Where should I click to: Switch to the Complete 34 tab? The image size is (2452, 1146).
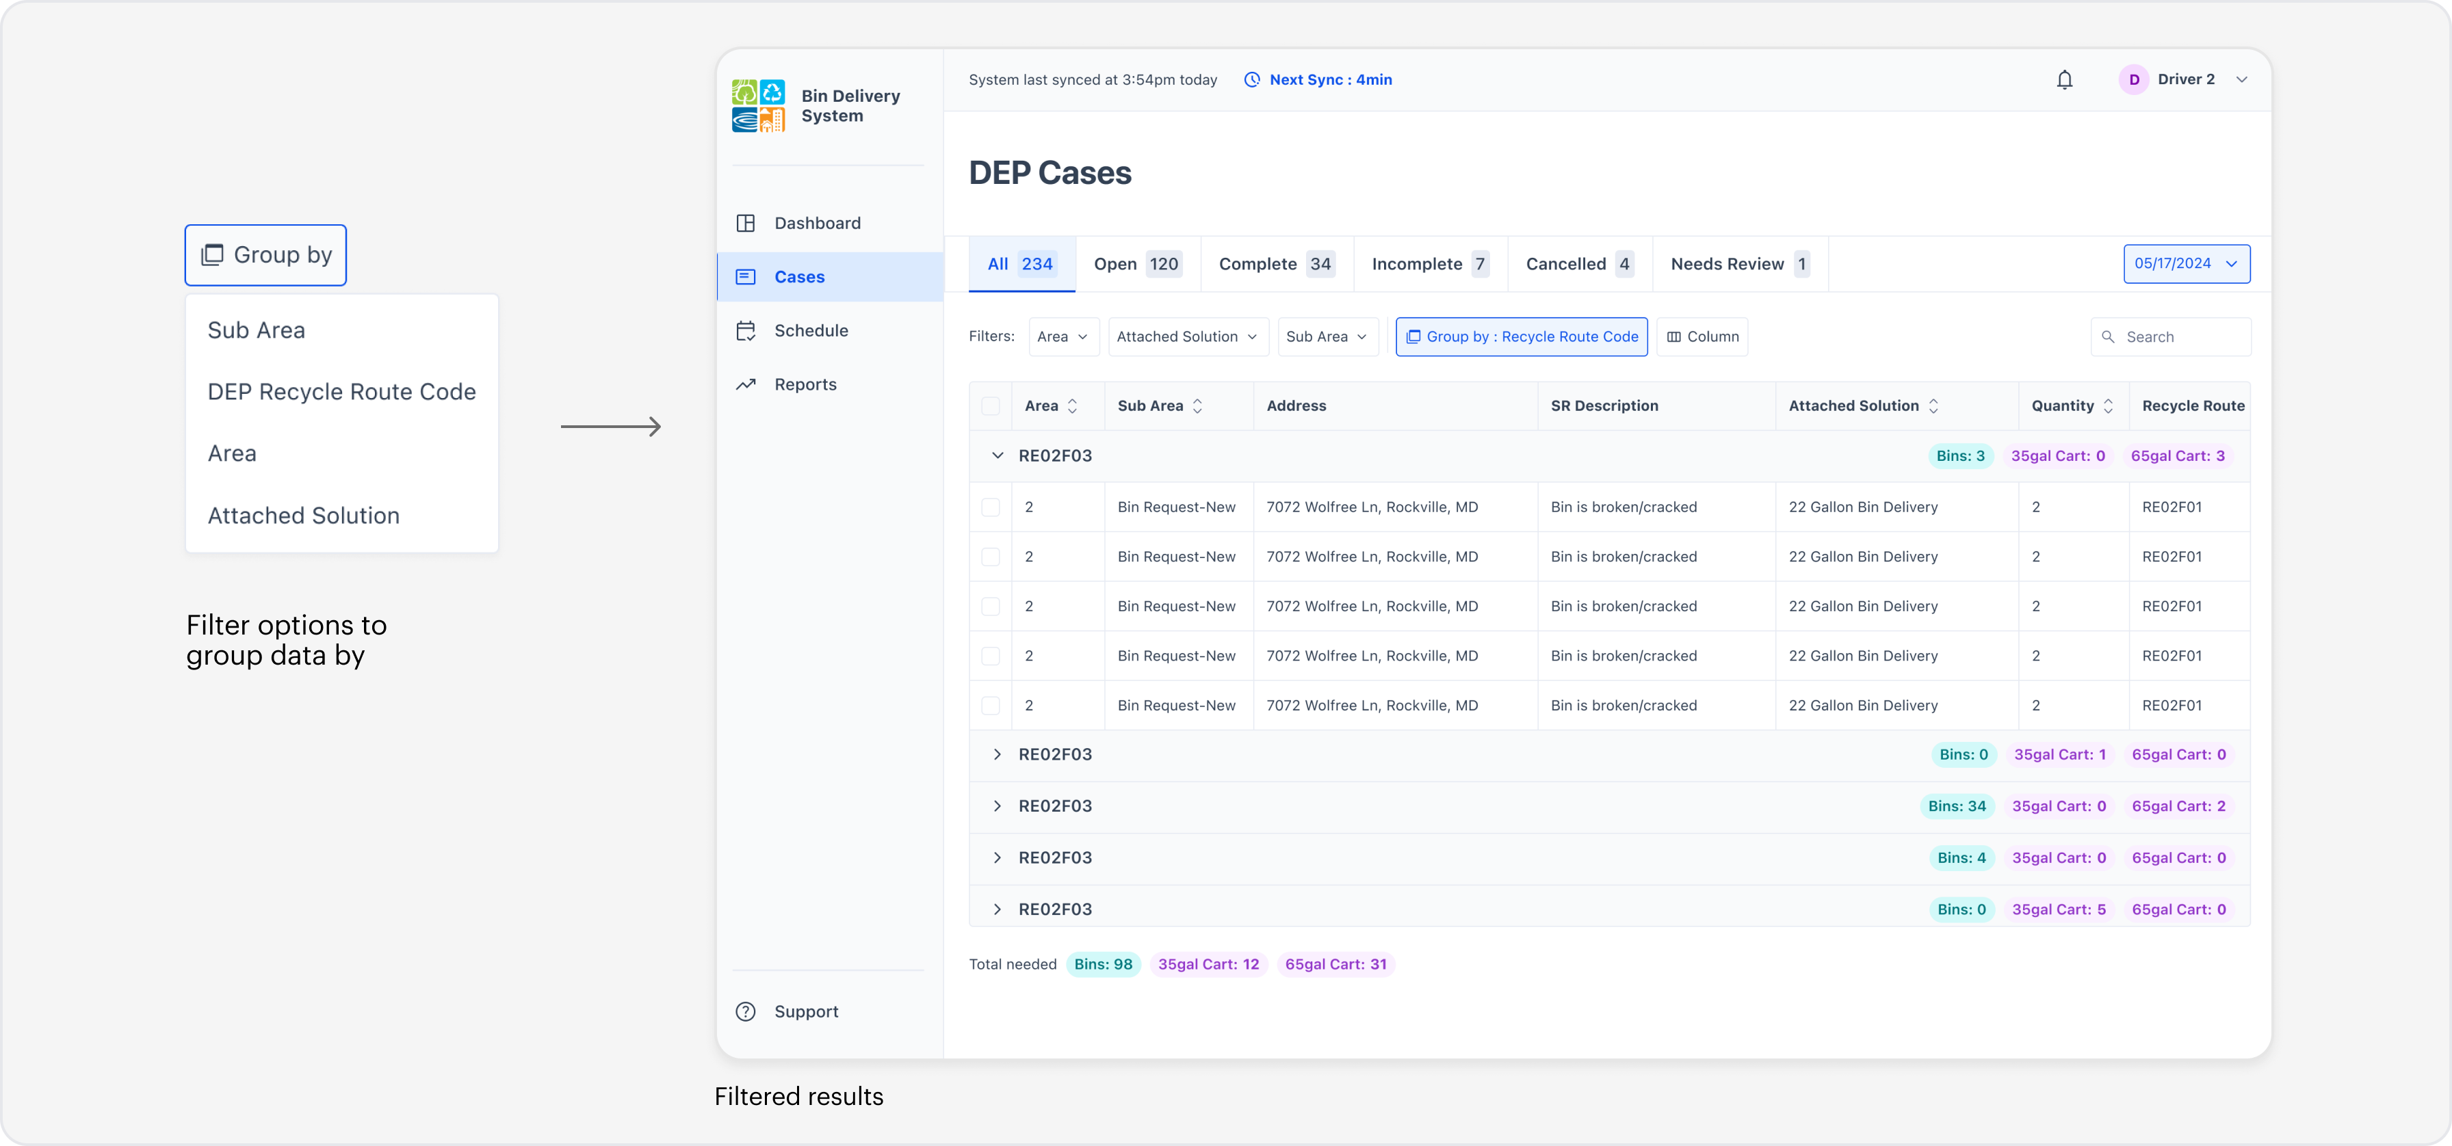coord(1277,263)
